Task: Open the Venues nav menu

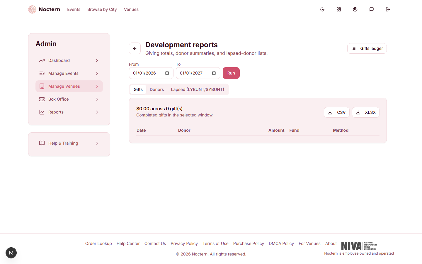Action: click(x=131, y=9)
